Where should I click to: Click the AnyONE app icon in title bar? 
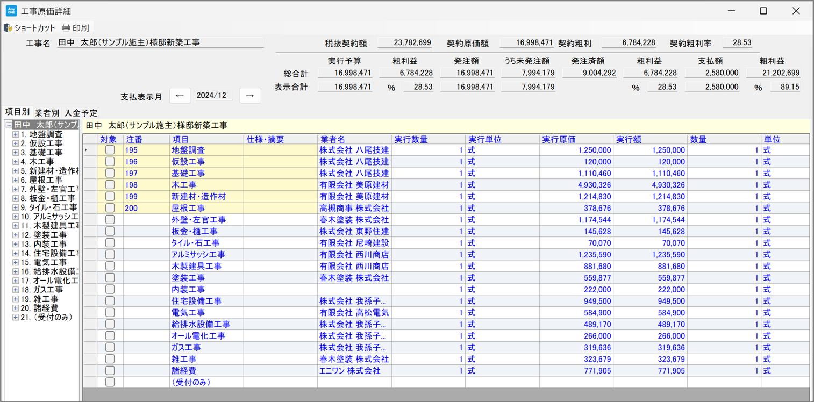point(11,11)
